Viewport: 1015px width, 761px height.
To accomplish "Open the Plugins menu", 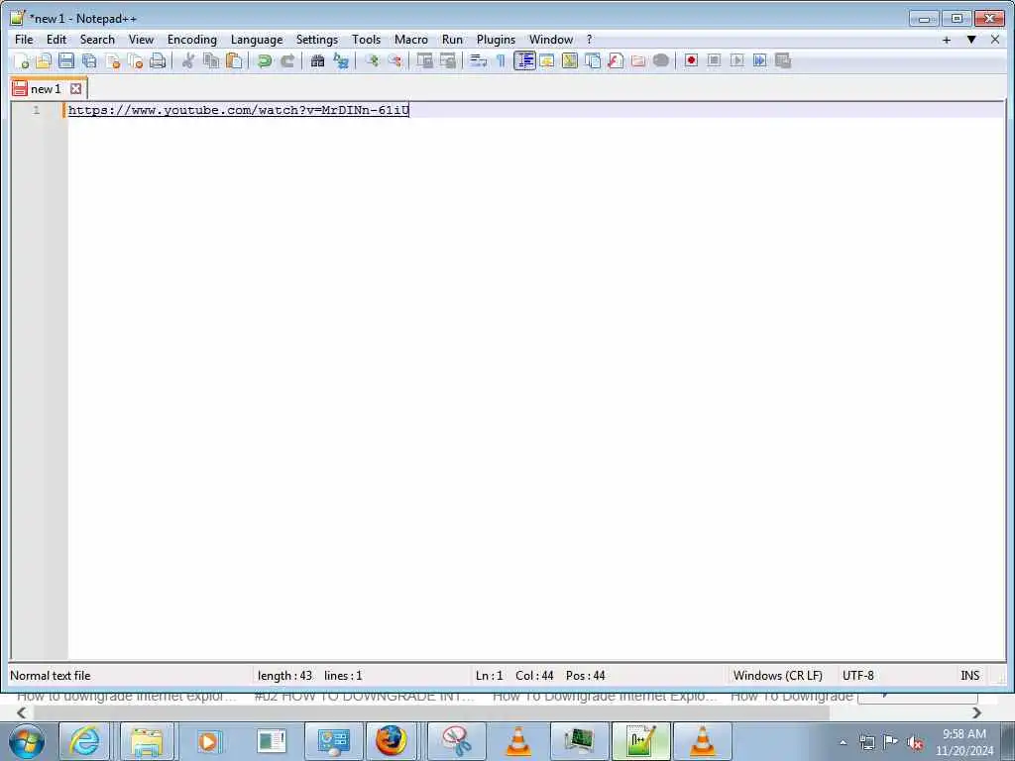I will (x=496, y=40).
